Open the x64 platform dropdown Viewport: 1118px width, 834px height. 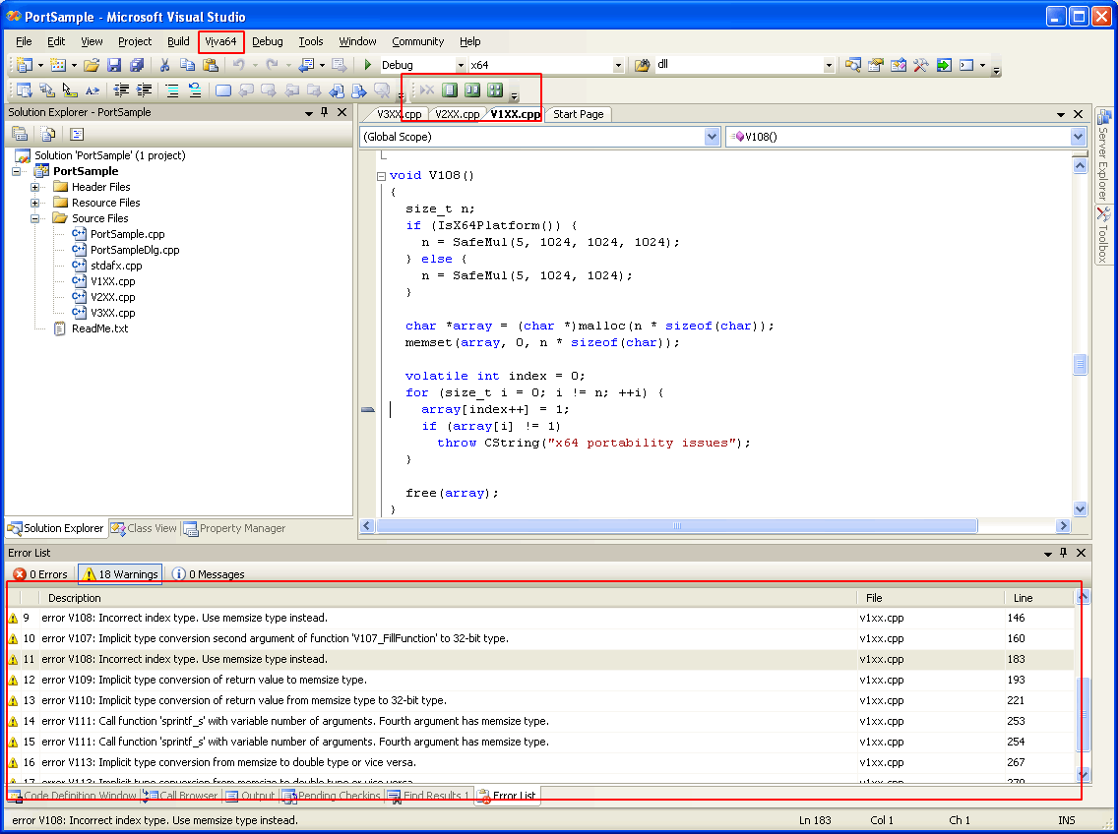tap(618, 65)
